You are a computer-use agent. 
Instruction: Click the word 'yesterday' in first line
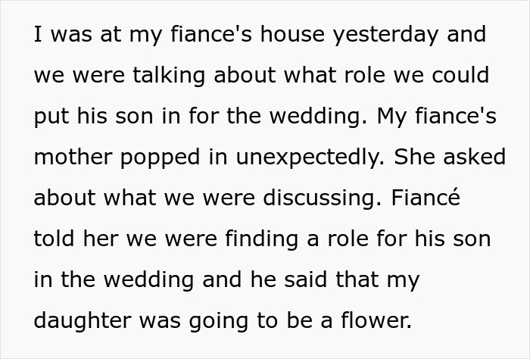385,35
